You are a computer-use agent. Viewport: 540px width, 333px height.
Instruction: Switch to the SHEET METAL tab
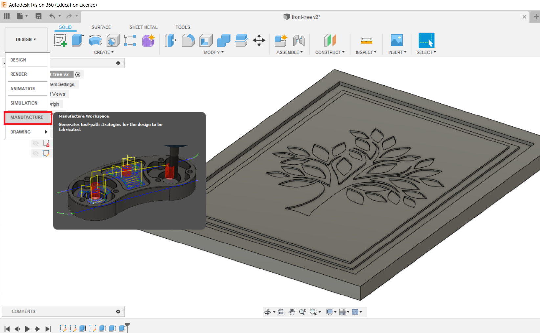(x=144, y=27)
